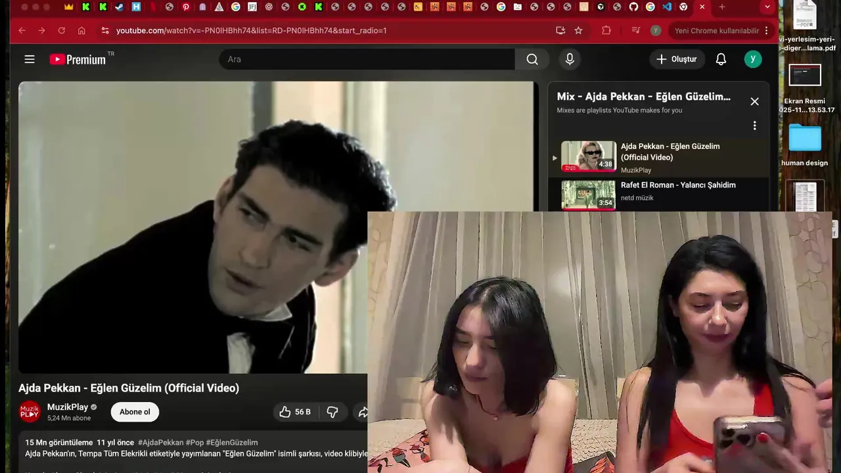This screenshot has width=841, height=473.
Task: Close the current YouTube tab
Action: 702,7
